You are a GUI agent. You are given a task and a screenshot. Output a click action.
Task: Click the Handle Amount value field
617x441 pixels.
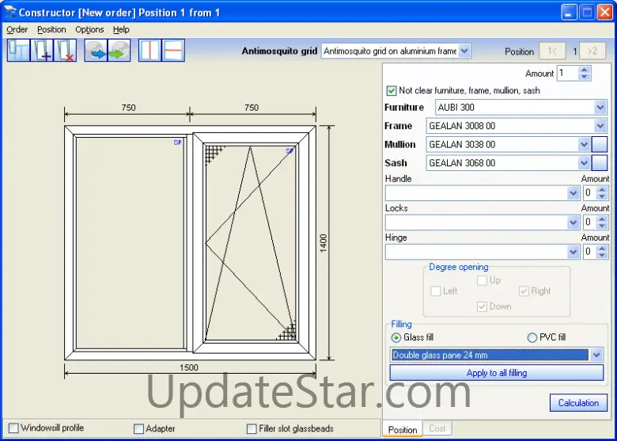click(589, 193)
